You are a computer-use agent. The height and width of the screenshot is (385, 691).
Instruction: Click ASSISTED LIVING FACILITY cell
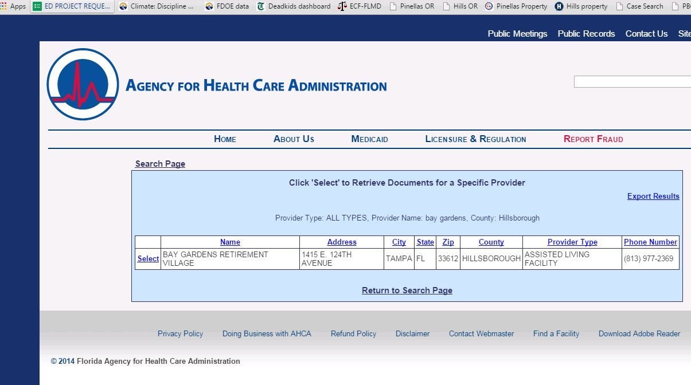click(x=572, y=259)
